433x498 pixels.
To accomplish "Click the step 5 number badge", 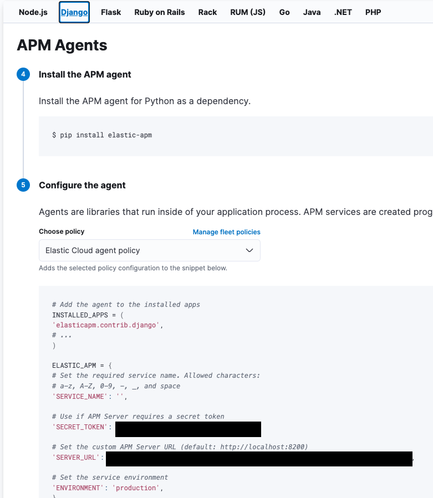I will (23, 185).
